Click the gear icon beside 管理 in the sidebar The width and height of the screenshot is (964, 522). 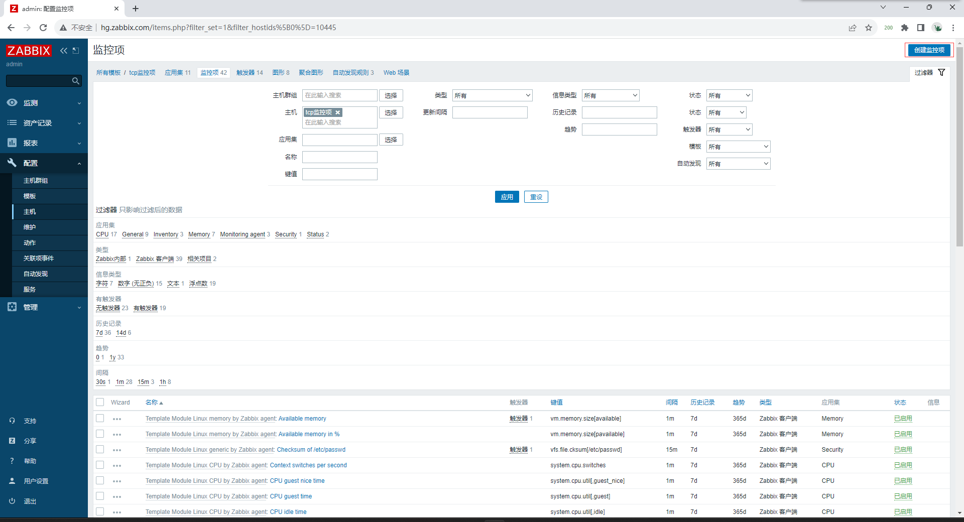tap(12, 307)
